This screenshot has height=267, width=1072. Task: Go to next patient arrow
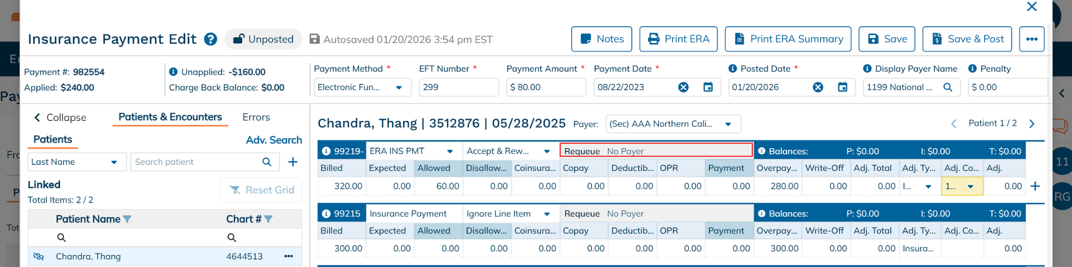[x=1032, y=124]
